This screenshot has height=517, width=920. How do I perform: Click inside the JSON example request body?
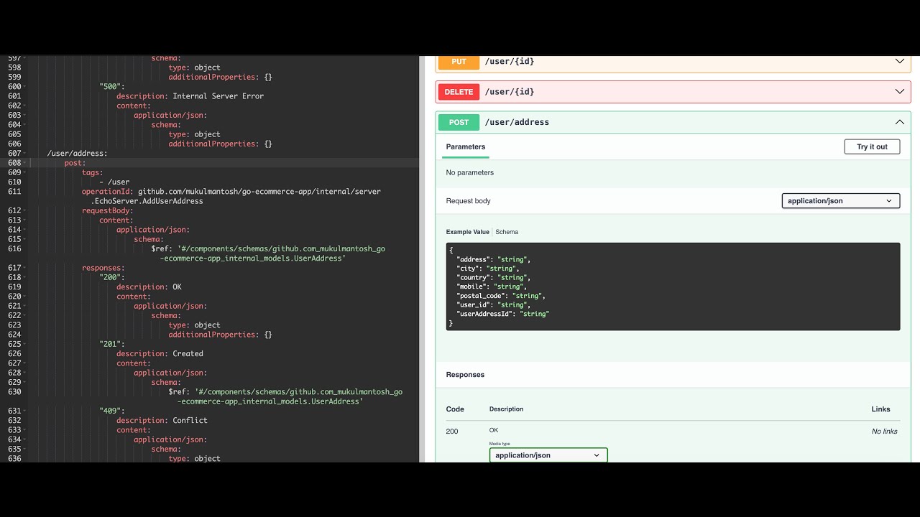pyautogui.click(x=672, y=286)
